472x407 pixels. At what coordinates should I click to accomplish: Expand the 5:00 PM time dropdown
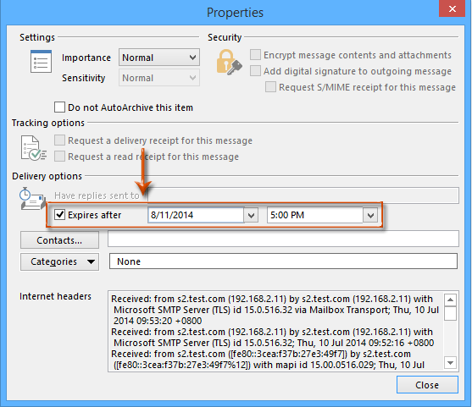(370, 215)
